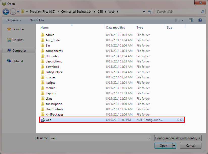Toggle the preview pane icon
Image resolution: width=208 pixels, height=154 pixels.
click(x=191, y=20)
